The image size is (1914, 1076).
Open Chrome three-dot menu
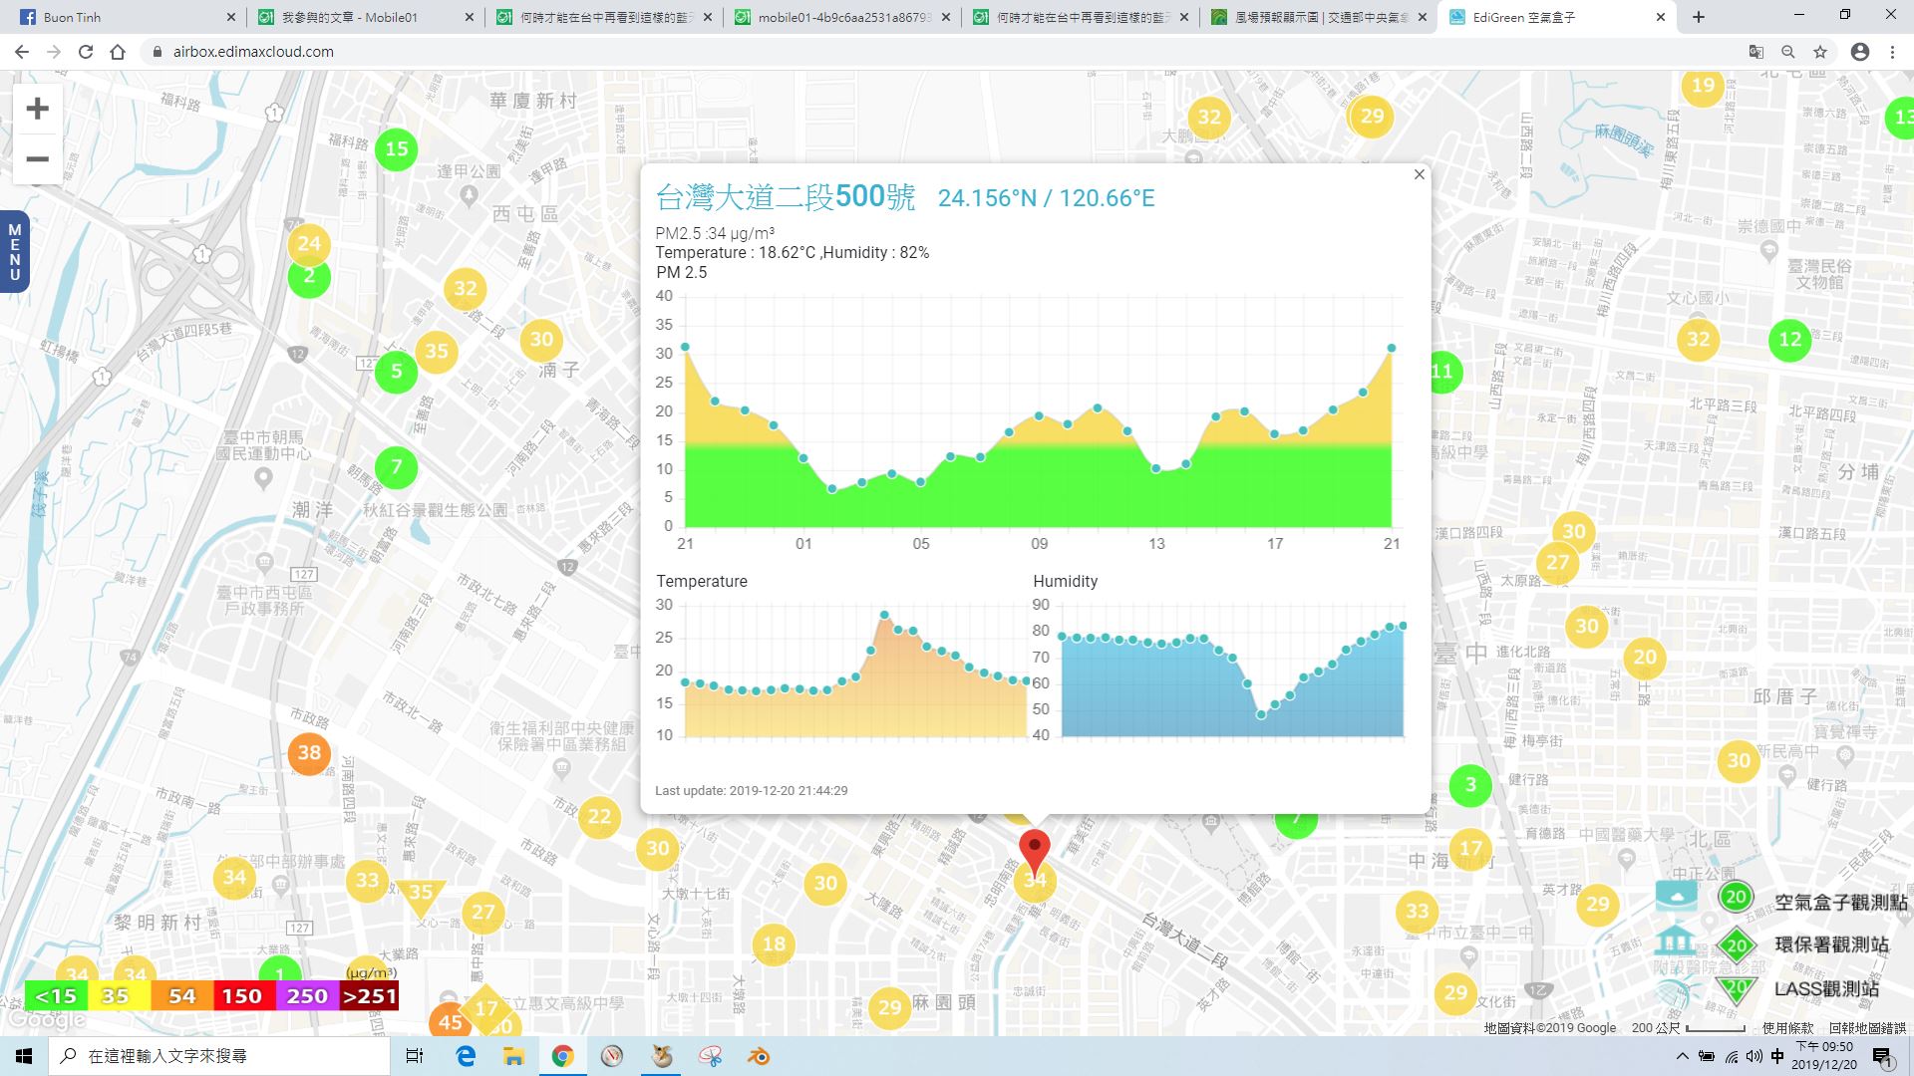coord(1892,52)
